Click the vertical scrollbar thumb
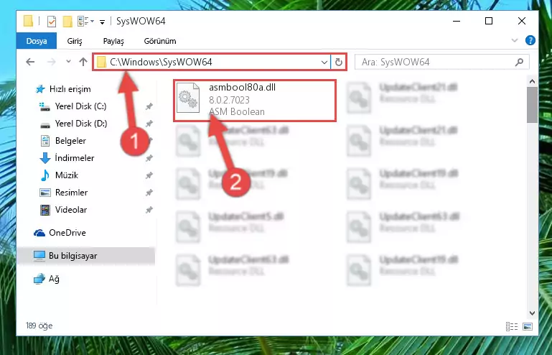552x355 pixels. (x=532, y=105)
